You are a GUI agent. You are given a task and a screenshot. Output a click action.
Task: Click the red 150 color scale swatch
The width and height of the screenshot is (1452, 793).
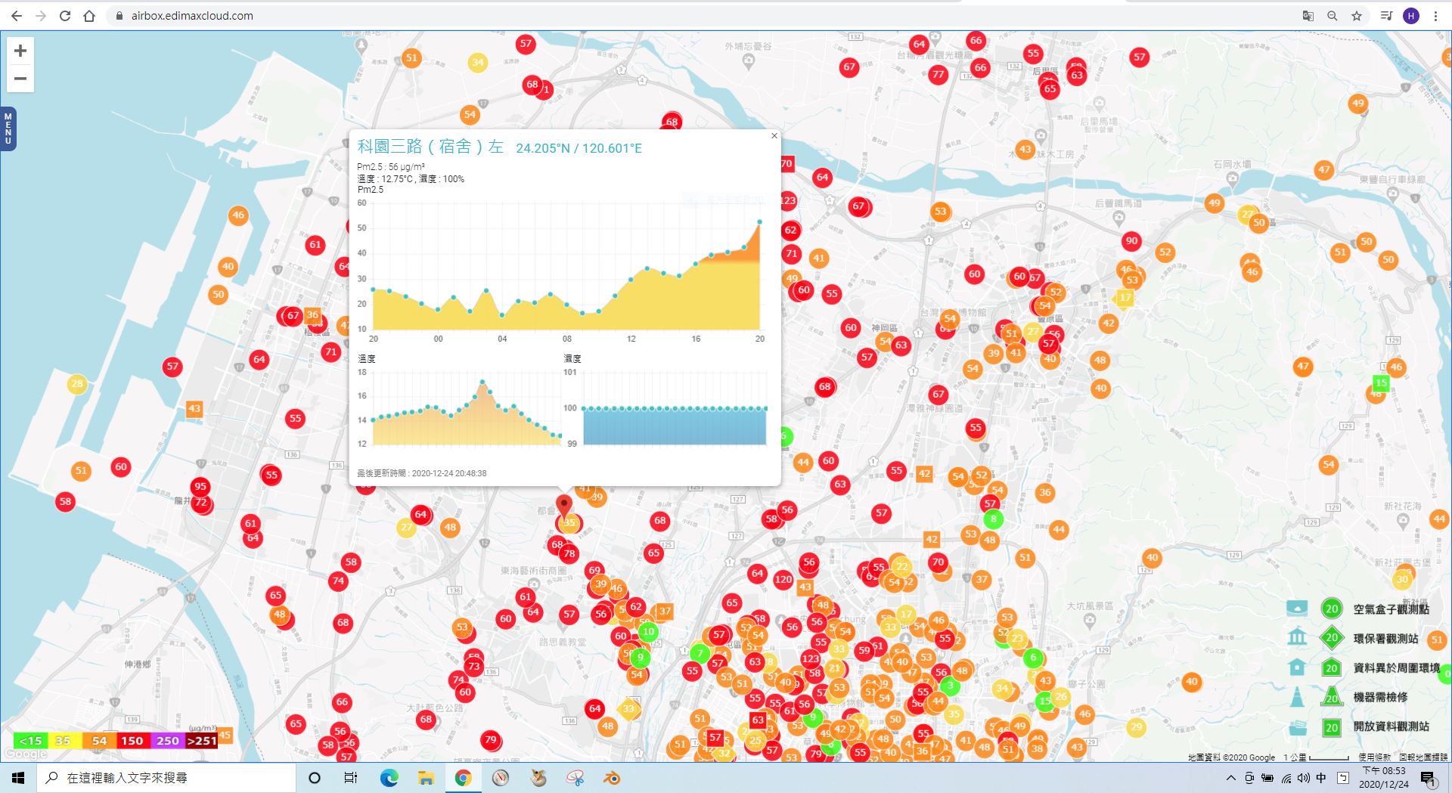point(132,741)
